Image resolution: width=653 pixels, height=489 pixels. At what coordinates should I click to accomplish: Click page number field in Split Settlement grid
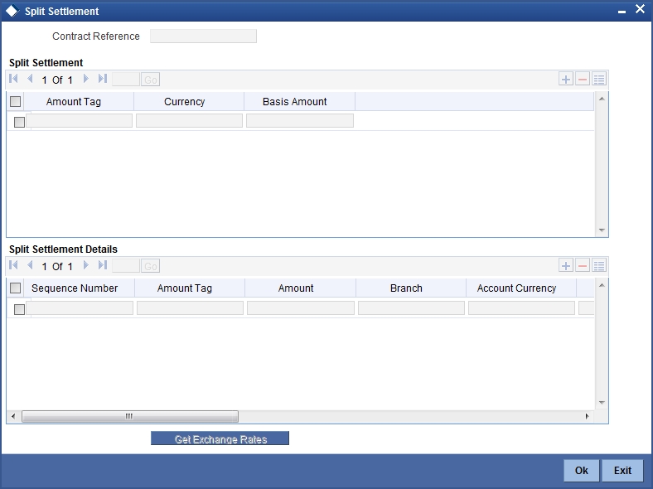click(x=126, y=79)
